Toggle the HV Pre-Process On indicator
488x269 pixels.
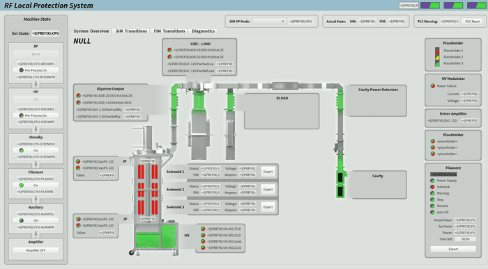tap(36, 115)
